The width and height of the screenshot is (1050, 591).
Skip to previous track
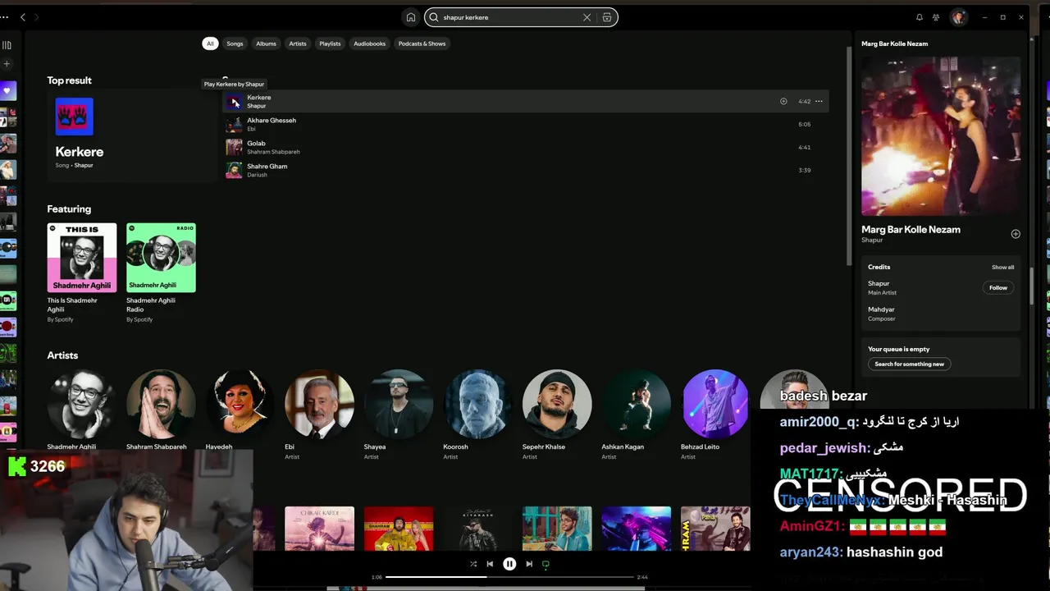[x=490, y=564]
